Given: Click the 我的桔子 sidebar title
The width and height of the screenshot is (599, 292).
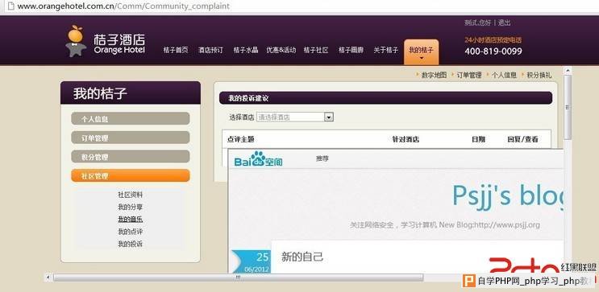Looking at the screenshot, I should (x=100, y=93).
